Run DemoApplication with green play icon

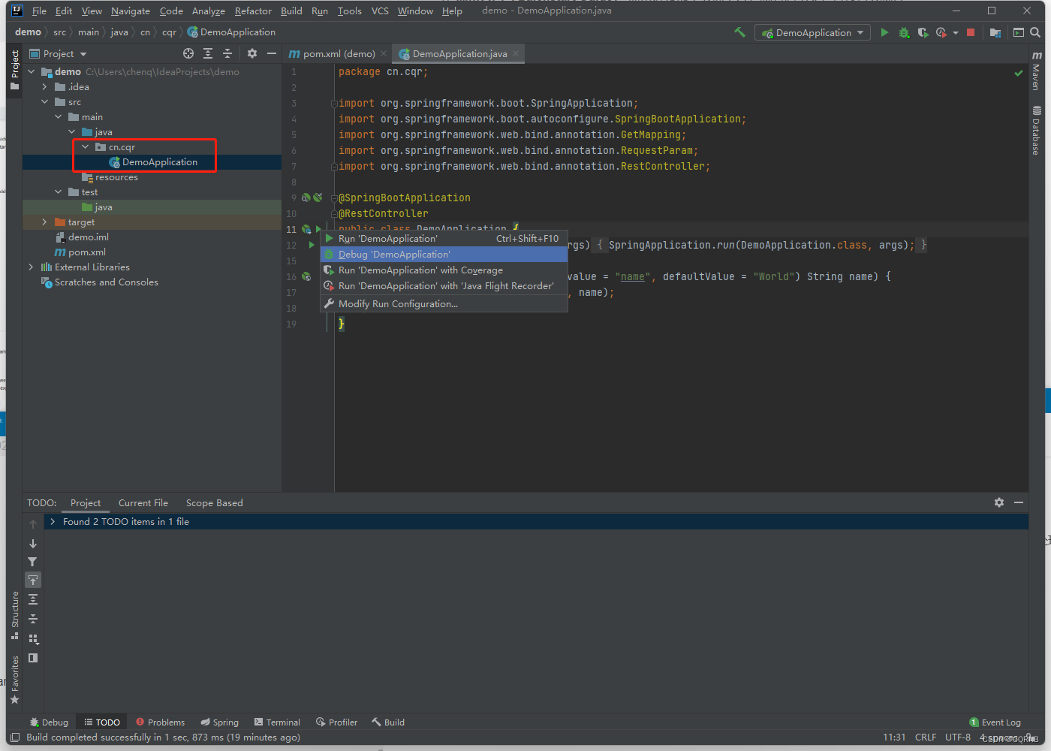[x=884, y=32]
